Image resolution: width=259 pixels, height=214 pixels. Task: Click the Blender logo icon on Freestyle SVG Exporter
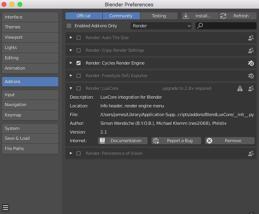[251, 76]
